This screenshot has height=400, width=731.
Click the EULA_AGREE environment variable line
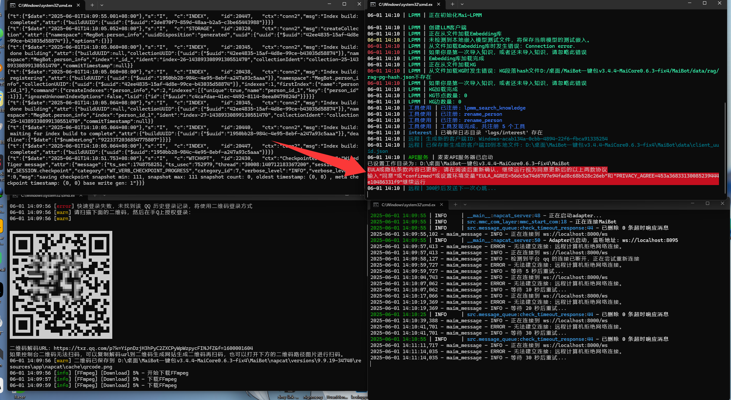(543, 179)
